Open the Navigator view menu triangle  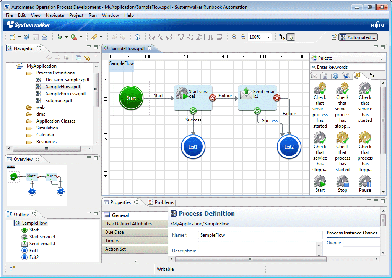click(x=96, y=56)
